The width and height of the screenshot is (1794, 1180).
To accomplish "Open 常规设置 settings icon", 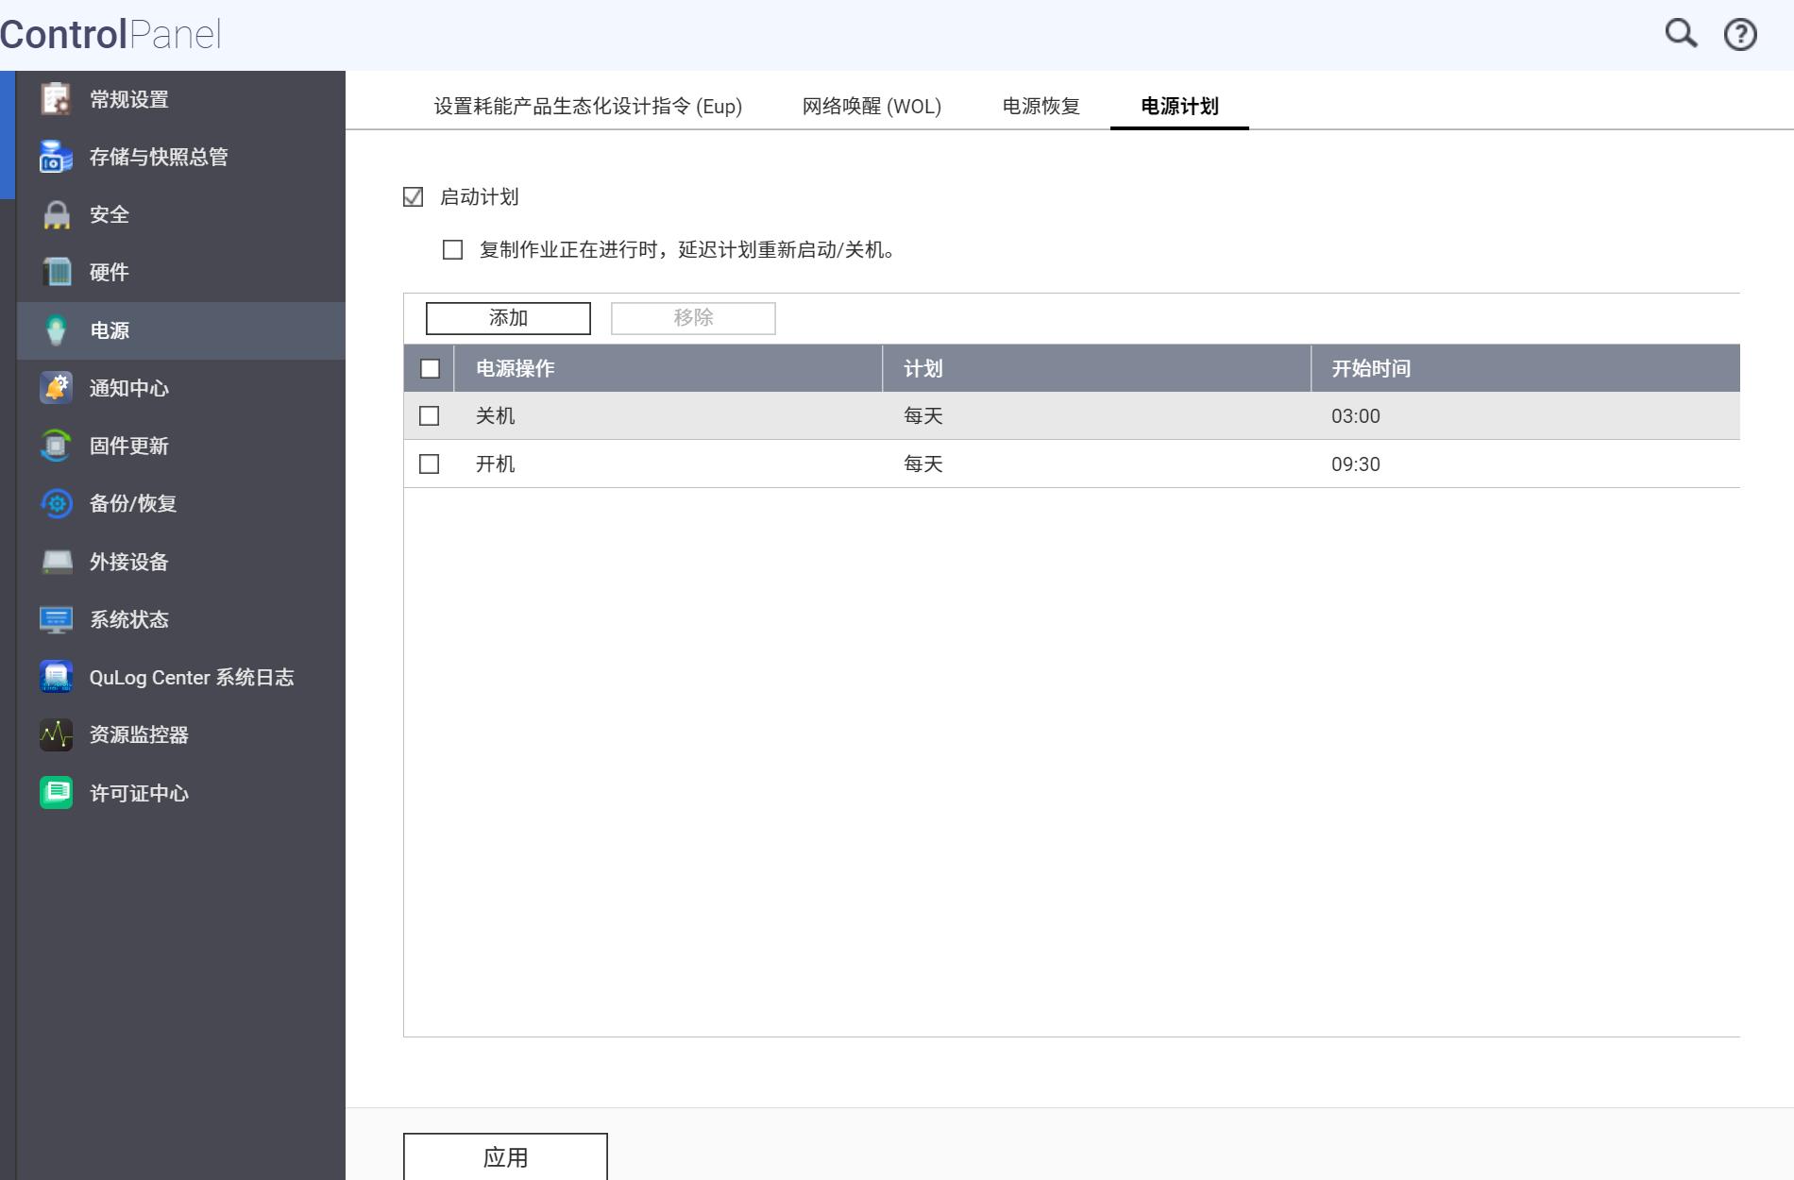I will pos(55,99).
